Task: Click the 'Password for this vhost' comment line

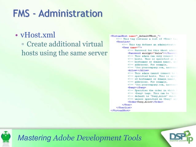Action: (x=152, y=50)
